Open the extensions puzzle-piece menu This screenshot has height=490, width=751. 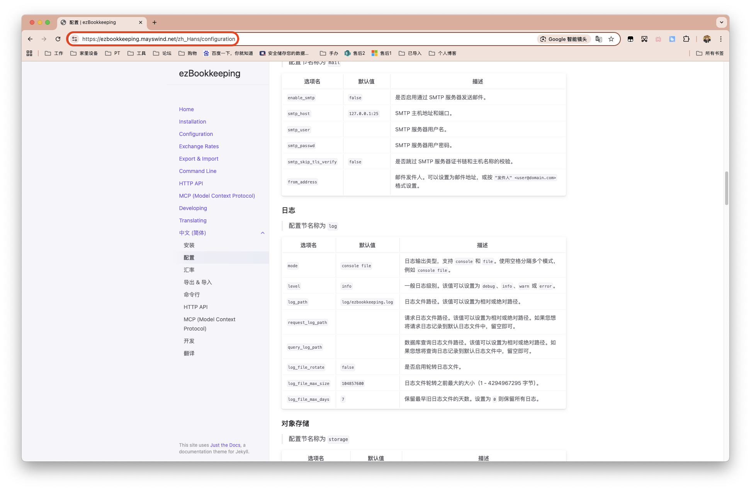pyautogui.click(x=686, y=39)
